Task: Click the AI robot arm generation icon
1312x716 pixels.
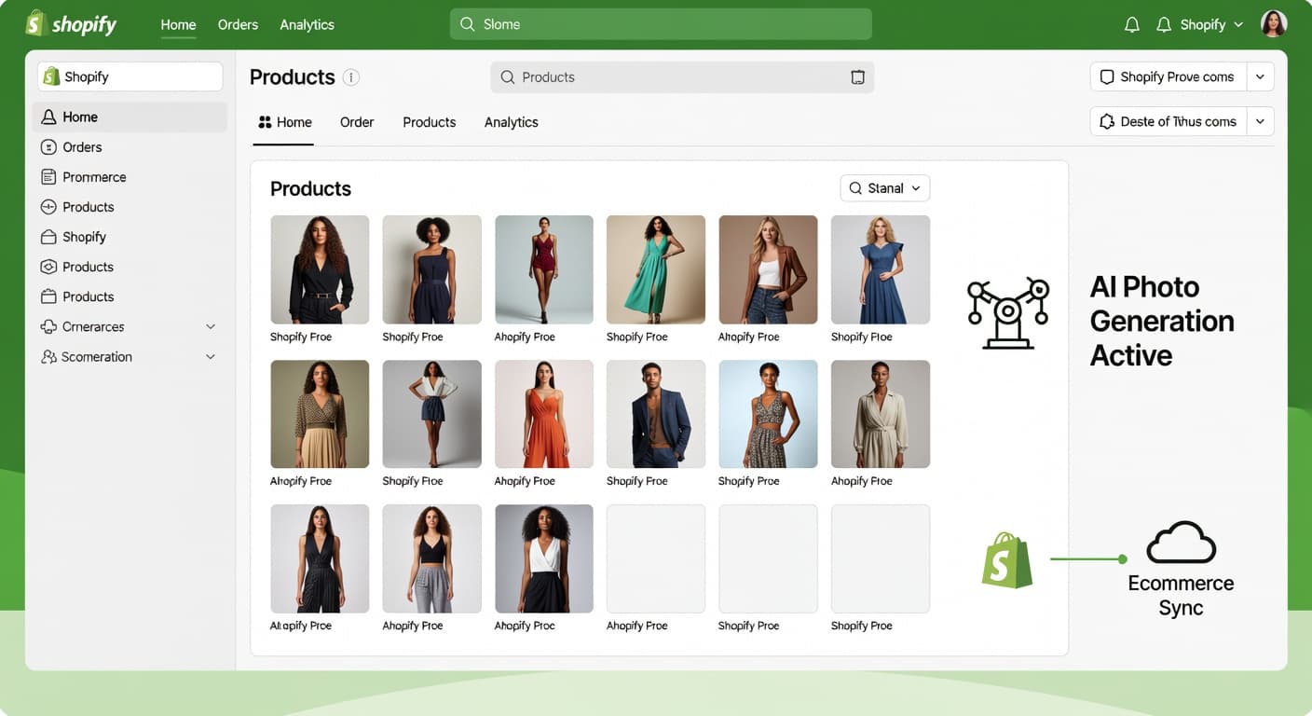Action: point(1008,313)
